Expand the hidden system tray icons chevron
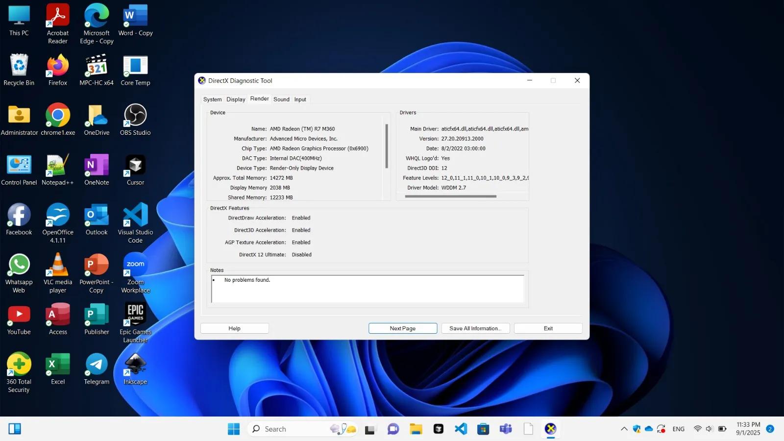784x441 pixels. (x=624, y=429)
